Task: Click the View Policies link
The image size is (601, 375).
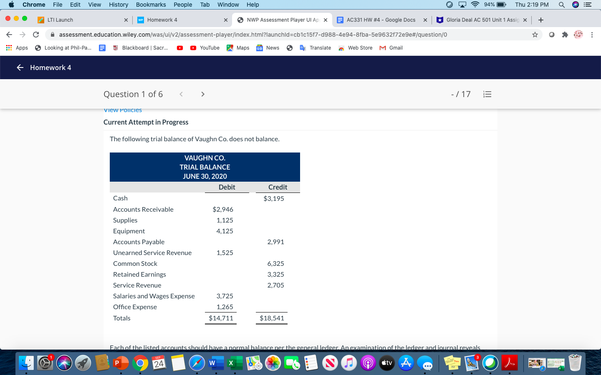Action: pos(123,110)
